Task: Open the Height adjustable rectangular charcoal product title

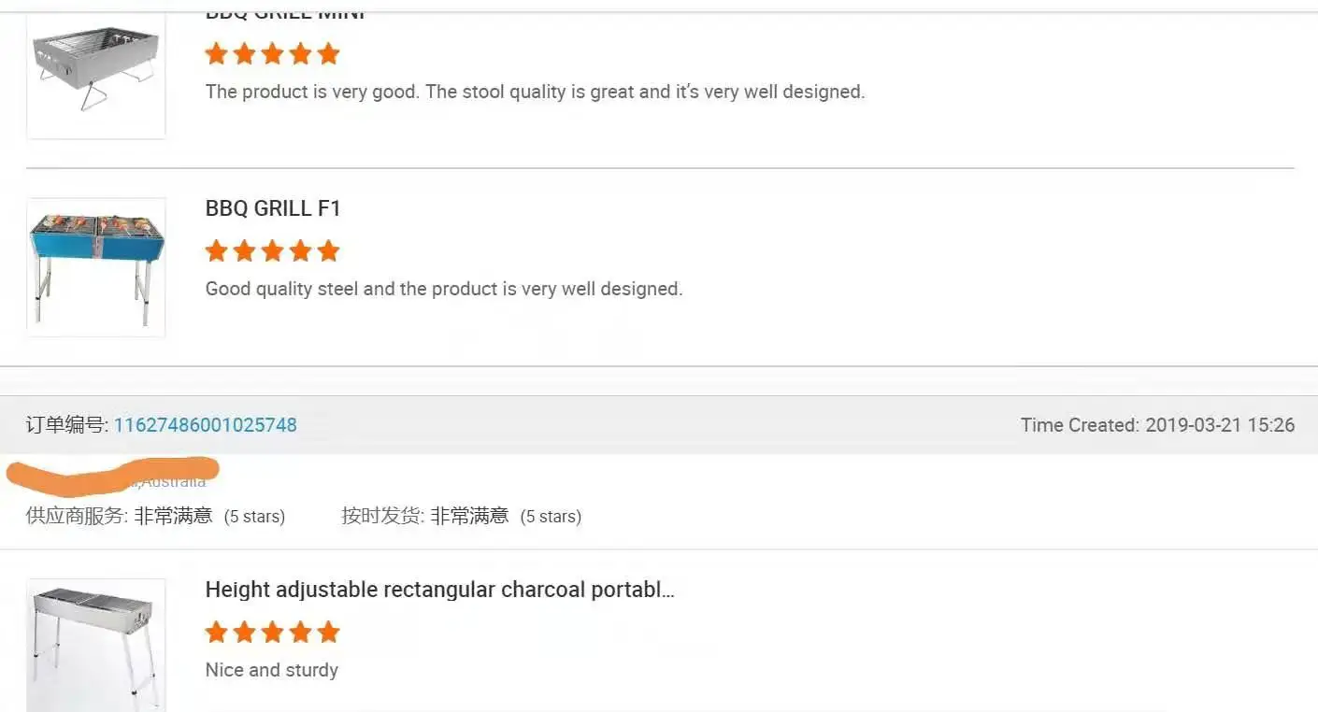Action: tap(439, 590)
